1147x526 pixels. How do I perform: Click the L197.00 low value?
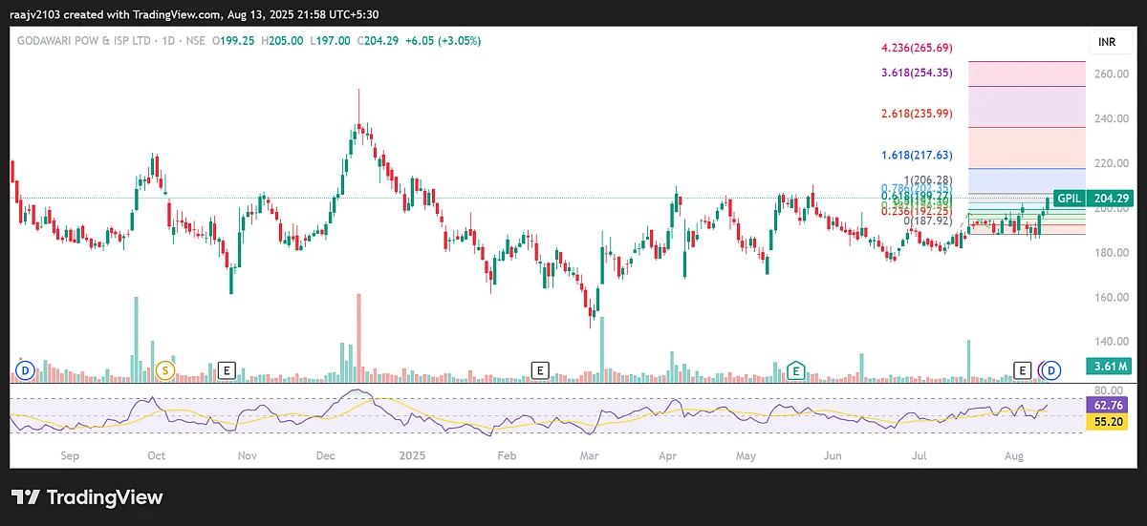(x=331, y=41)
